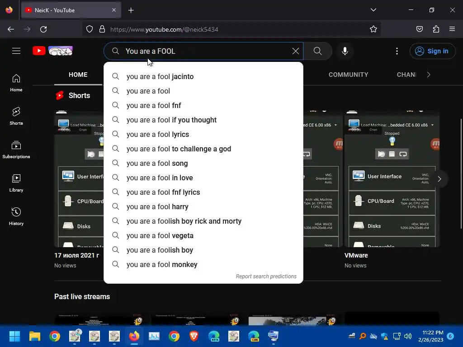This screenshot has height=347, width=463.
Task: Click the Shorts section heading
Action: pos(79,95)
